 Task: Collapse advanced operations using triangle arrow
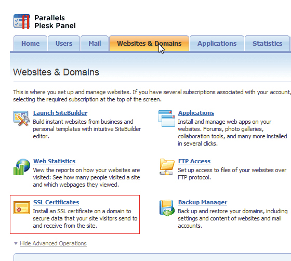pos(16,243)
